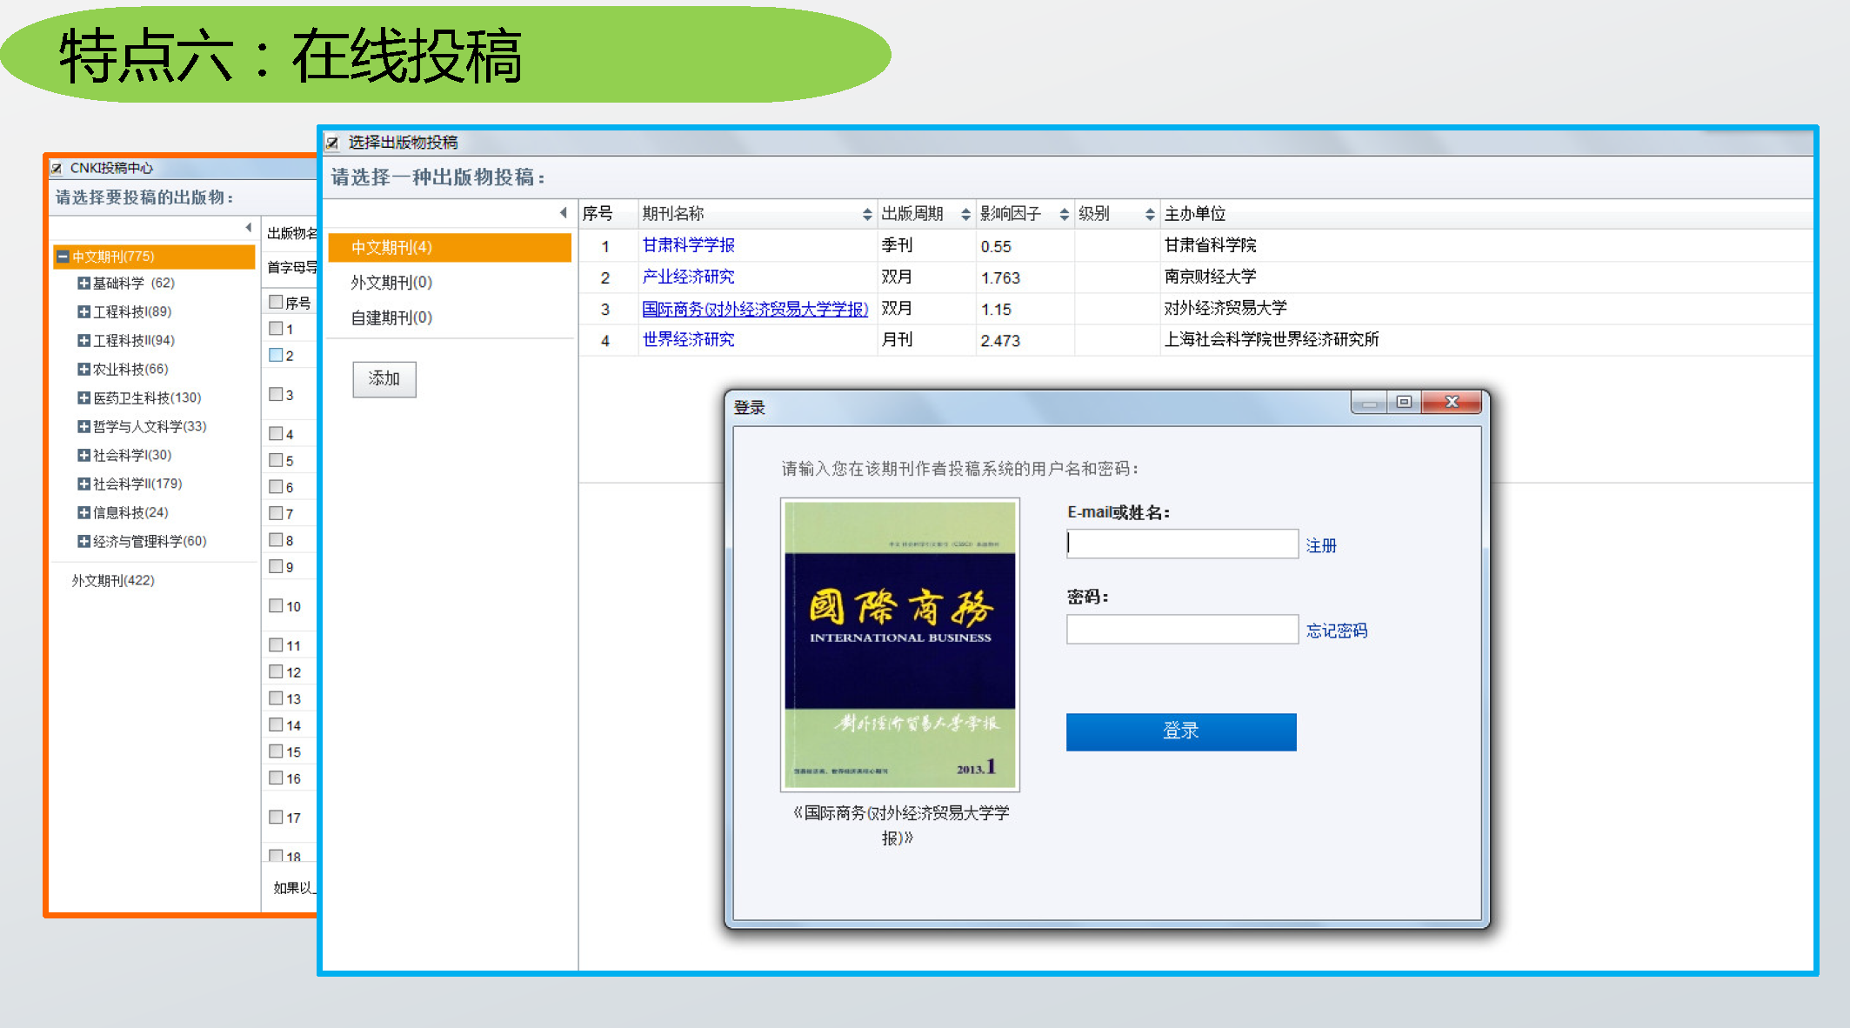Expand 工程科技II(94) node

(x=83, y=340)
